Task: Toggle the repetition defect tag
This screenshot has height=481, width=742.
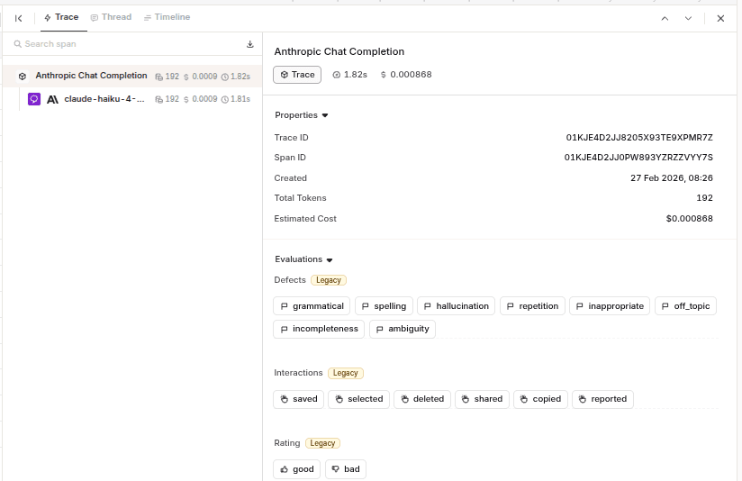Action: 532,306
